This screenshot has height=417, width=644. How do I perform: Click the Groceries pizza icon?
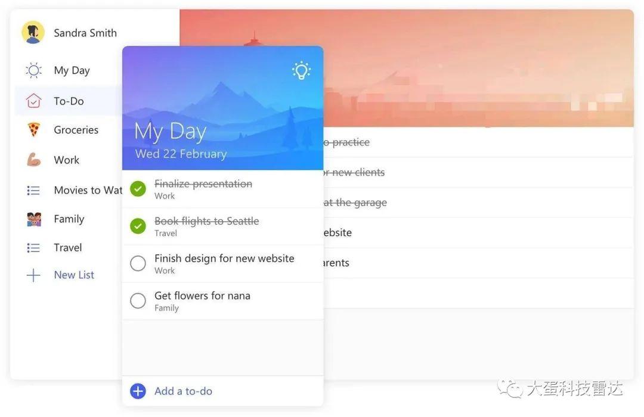click(33, 130)
